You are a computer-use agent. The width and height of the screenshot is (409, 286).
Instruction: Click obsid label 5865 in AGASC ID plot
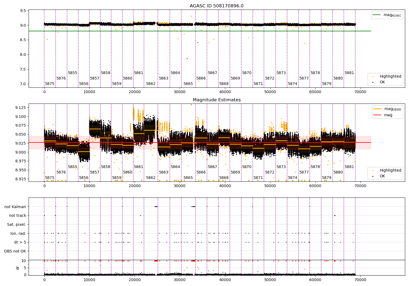(x=188, y=84)
